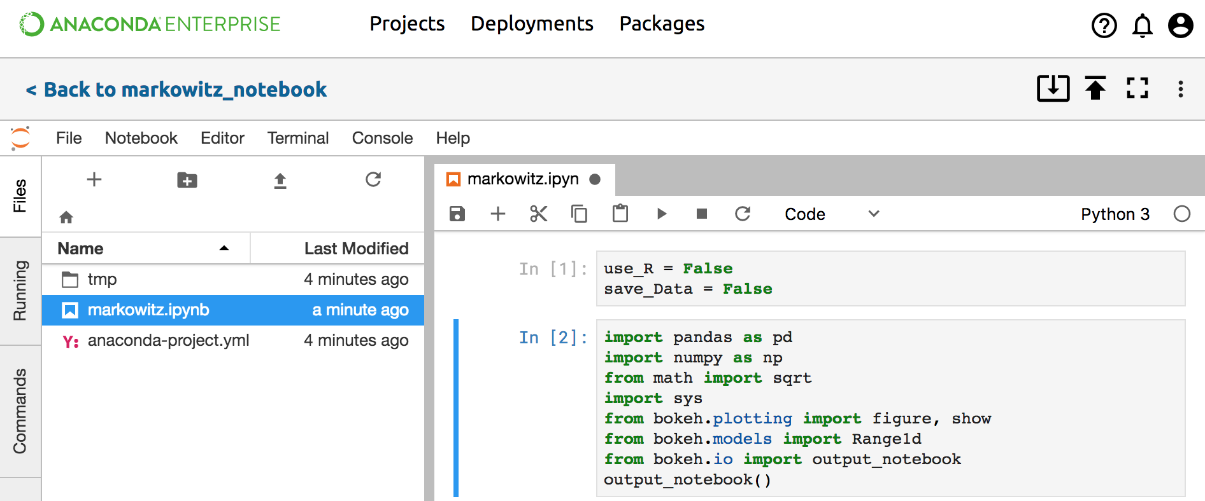Run the selected cell
Viewport: 1205px width, 501px height.
coord(662,214)
